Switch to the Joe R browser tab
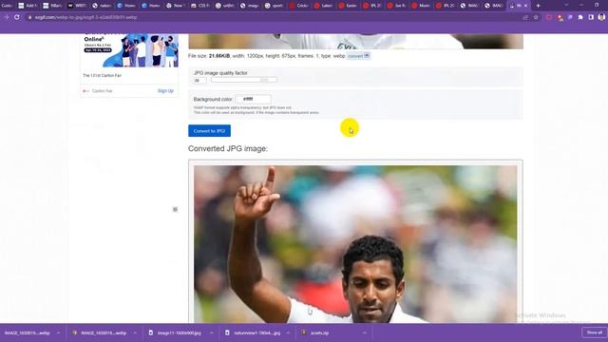The image size is (608, 342). [x=396, y=6]
